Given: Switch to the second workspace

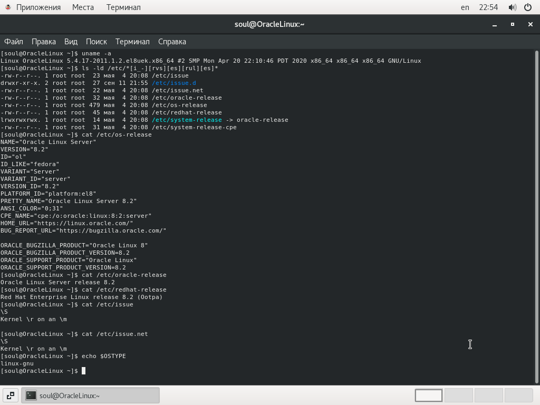Looking at the screenshot, I should tap(458, 396).
